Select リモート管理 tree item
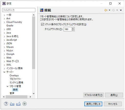 point(15,86)
